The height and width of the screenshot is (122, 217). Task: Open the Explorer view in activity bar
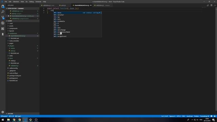point(3,6)
